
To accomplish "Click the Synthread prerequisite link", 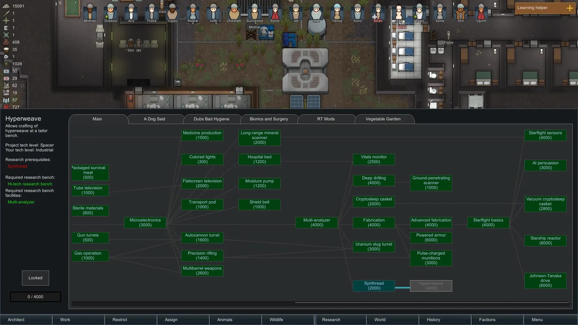I will pyautogui.click(x=17, y=166).
